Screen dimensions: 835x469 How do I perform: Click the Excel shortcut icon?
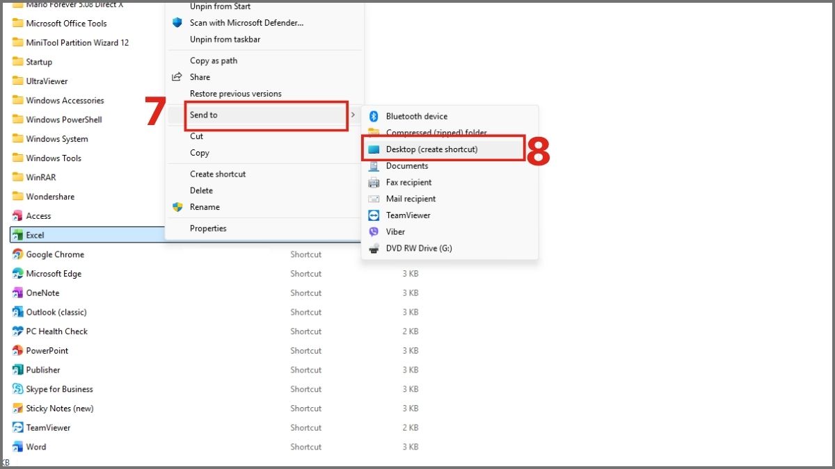point(18,236)
